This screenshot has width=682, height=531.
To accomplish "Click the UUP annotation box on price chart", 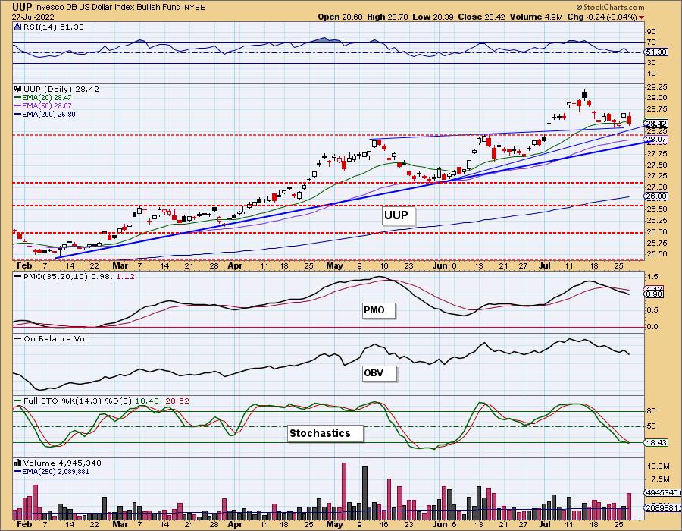I will coord(398,215).
